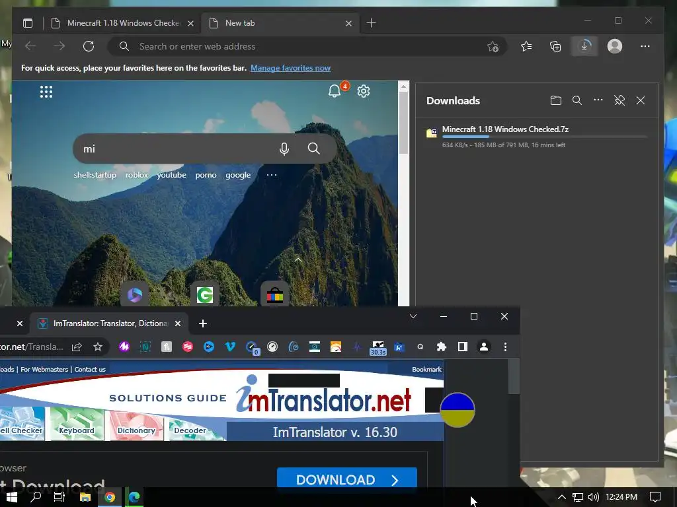
Task: Switch to Minecraft 1.18 Windows Checked tab
Action: coord(122,23)
